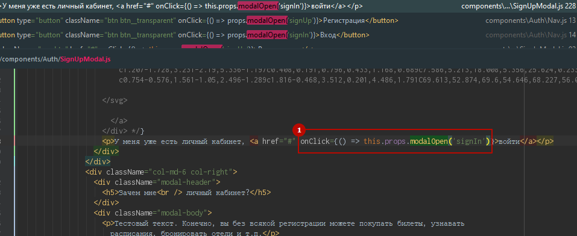
Task: Open the search result containing 'Вход' button
Action: [x=288, y=35]
